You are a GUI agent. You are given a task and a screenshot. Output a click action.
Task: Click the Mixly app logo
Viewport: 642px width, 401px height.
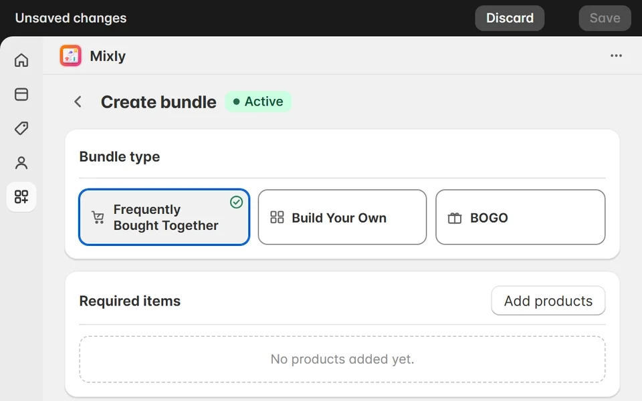pyautogui.click(x=70, y=55)
